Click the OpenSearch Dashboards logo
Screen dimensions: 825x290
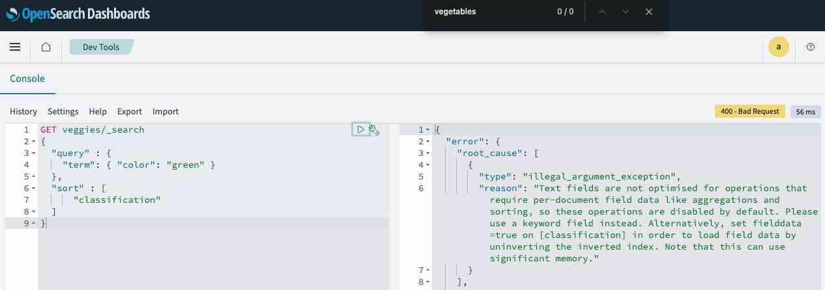78,13
